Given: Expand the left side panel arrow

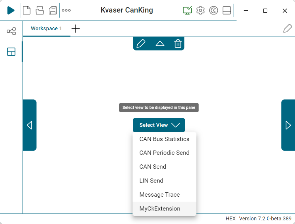Looking at the screenshot, I should (x=30, y=125).
